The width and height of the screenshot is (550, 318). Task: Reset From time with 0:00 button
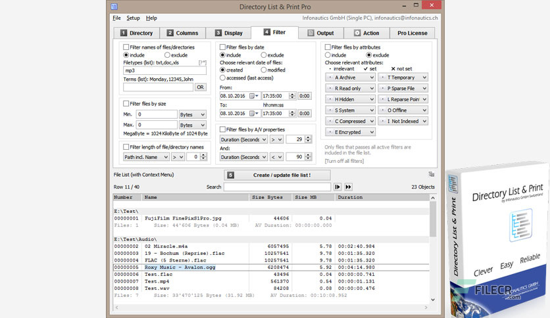click(305, 96)
